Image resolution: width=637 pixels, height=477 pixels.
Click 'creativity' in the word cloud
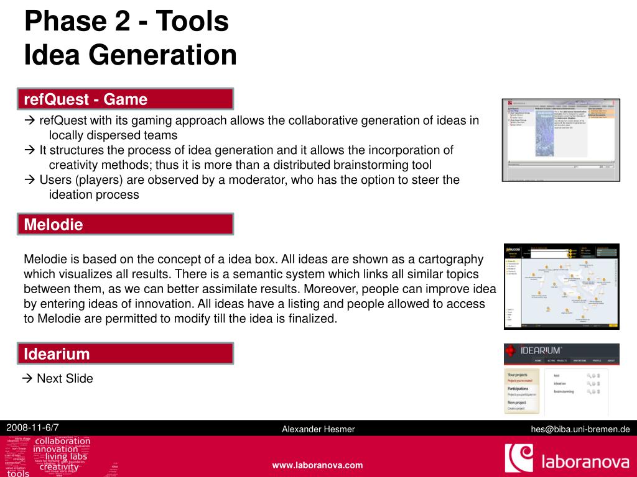[59, 467]
